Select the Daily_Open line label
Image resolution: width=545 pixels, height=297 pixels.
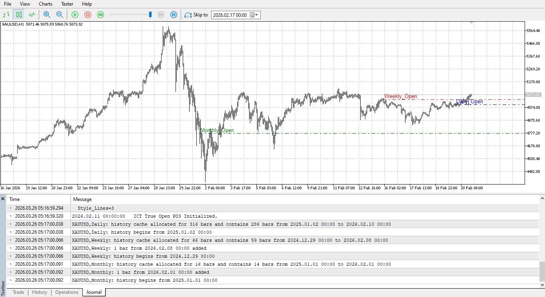pyautogui.click(x=469, y=102)
